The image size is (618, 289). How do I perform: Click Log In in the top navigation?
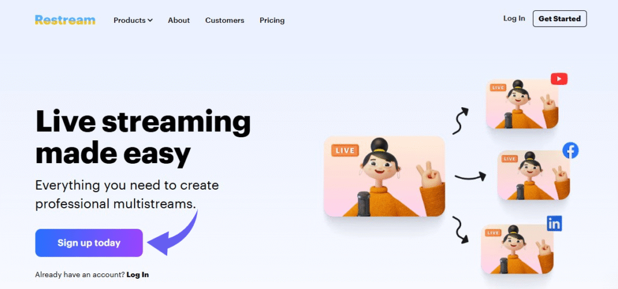click(514, 19)
